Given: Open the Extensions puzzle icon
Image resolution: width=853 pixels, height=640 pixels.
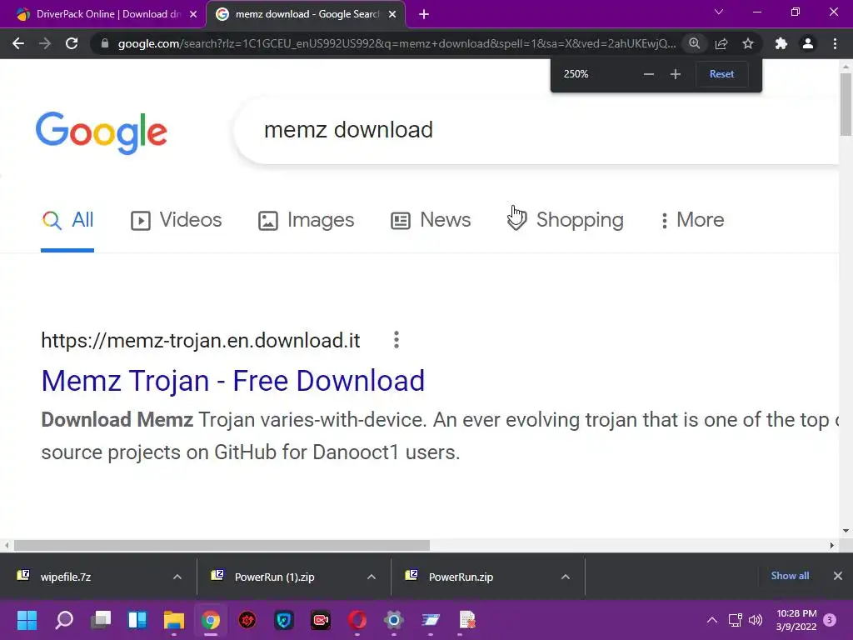Looking at the screenshot, I should [x=781, y=43].
